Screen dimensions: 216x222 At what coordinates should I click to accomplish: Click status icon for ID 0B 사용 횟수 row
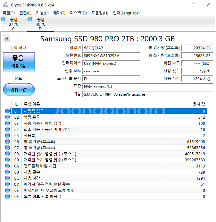[x=7, y=172]
